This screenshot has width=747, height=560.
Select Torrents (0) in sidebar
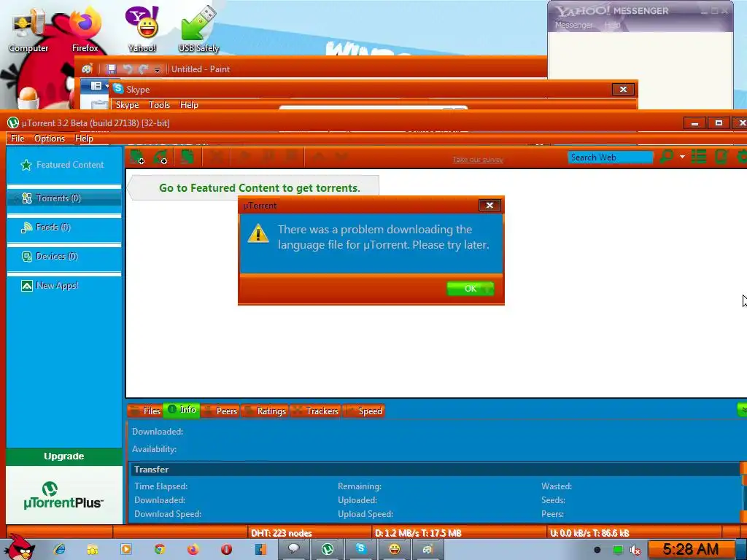coord(64,198)
